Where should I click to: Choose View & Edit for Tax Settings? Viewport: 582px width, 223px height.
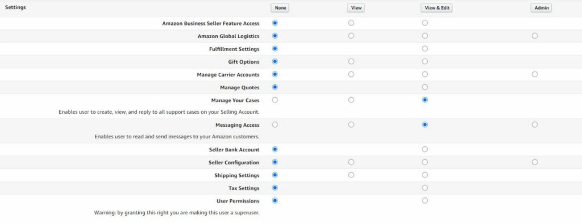(x=425, y=188)
